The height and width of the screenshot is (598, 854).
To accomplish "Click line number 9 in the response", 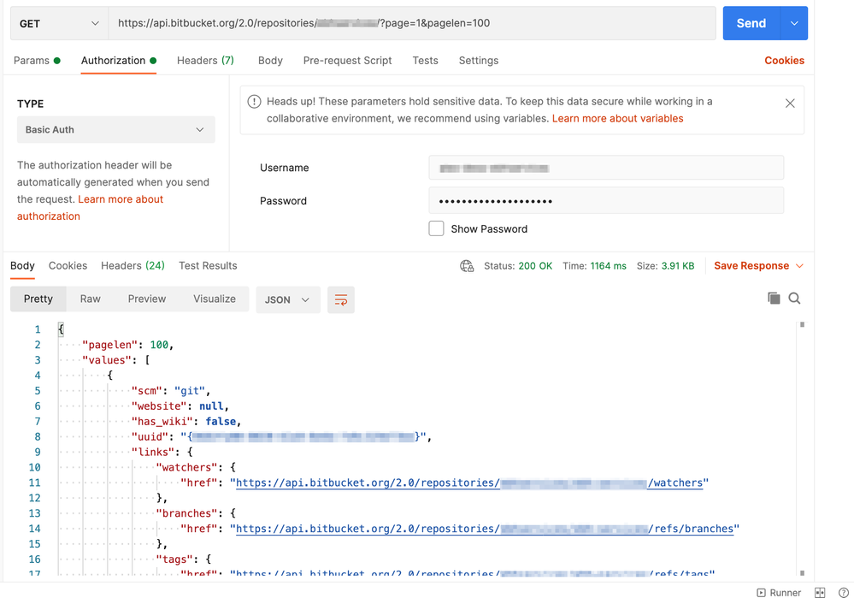I will click(37, 452).
